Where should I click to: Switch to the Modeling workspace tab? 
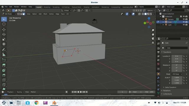47,7
